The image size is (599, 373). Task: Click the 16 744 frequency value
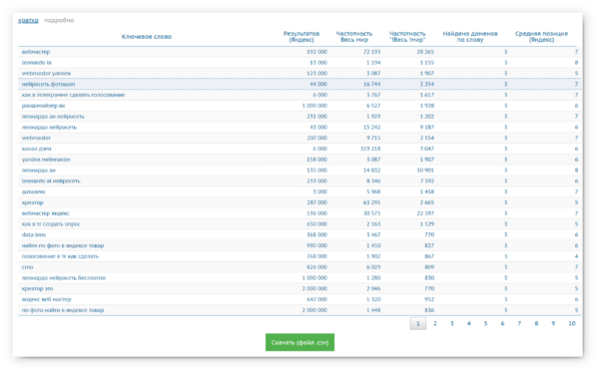click(371, 84)
